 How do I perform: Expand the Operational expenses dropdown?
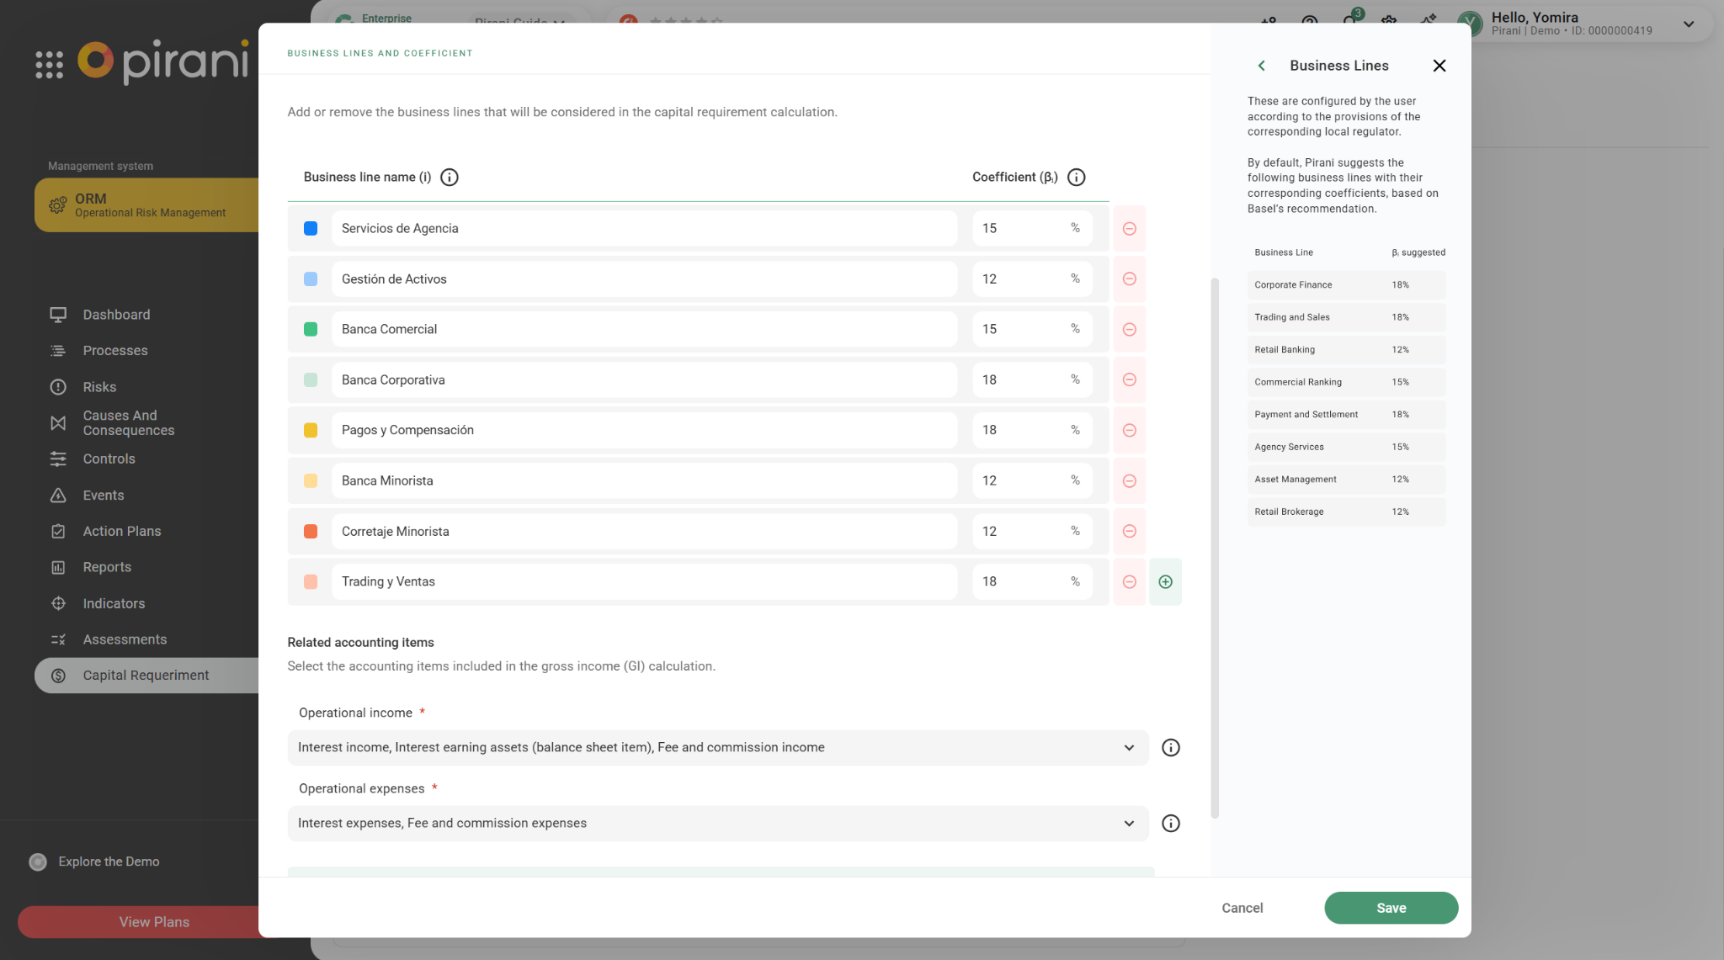[1128, 824]
